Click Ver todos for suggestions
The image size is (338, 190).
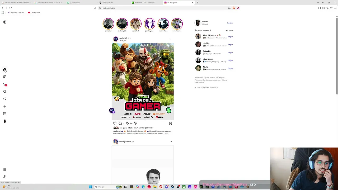click(229, 30)
